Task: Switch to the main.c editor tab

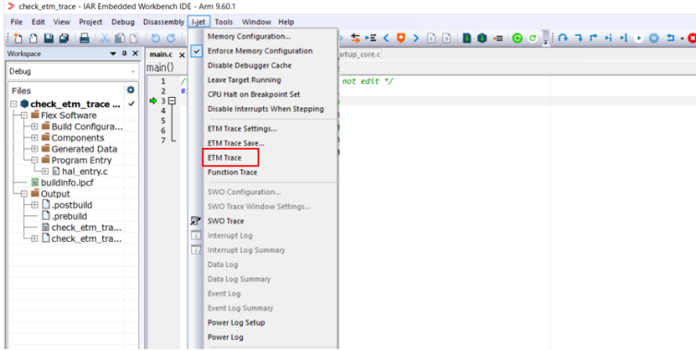Action: [x=161, y=54]
